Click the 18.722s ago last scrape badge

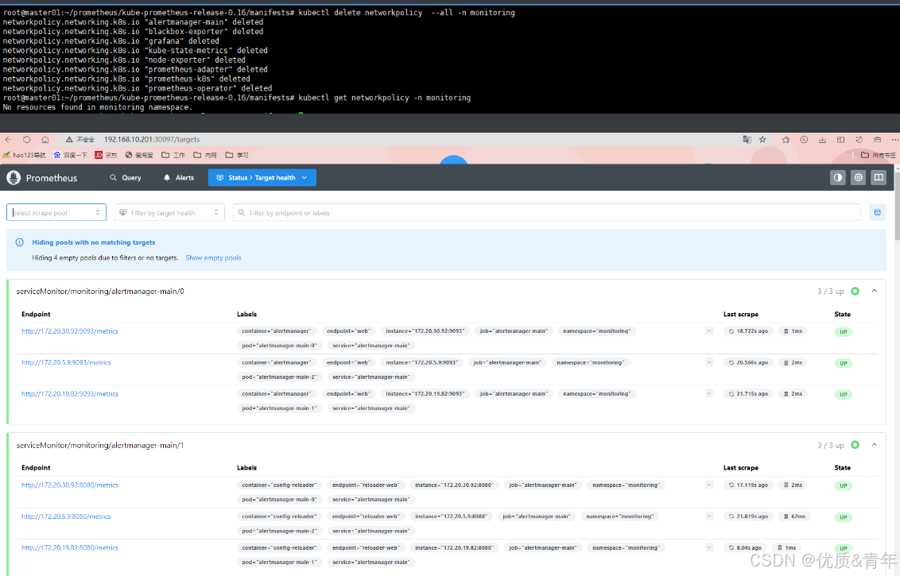pyautogui.click(x=748, y=331)
